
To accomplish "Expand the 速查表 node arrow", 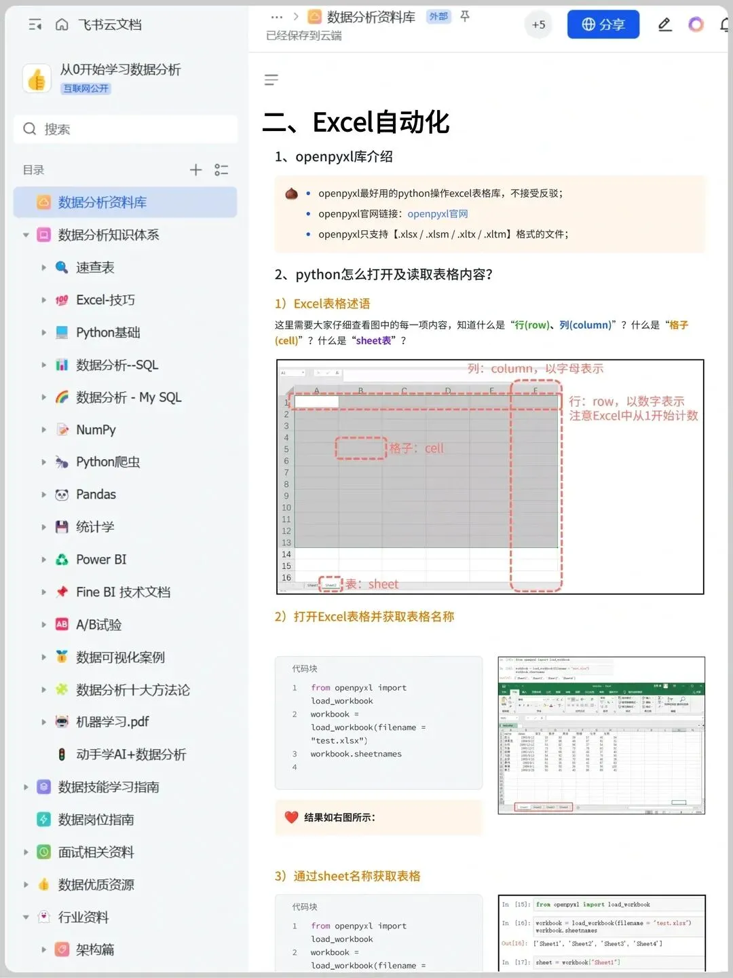I will pyautogui.click(x=43, y=268).
